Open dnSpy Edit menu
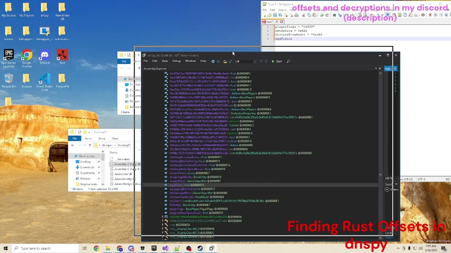The width and height of the screenshot is (451, 253). pos(155,61)
